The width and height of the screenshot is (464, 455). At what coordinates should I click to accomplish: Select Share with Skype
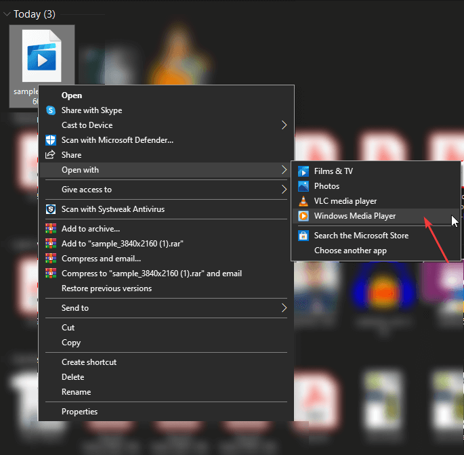167,110
